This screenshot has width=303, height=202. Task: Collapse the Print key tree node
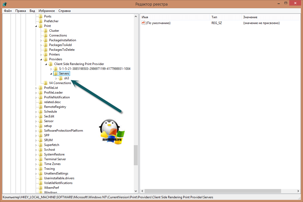click(36, 26)
